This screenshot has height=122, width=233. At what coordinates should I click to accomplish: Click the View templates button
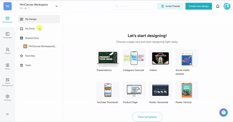pyautogui.click(x=147, y=117)
